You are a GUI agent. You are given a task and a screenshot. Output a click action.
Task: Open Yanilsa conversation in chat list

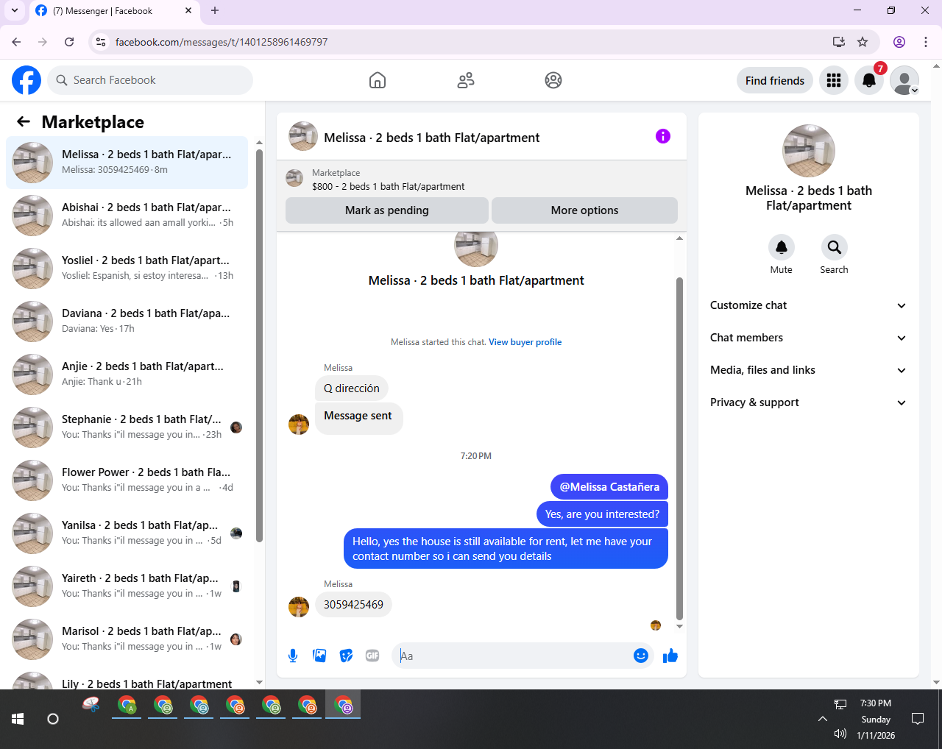127,533
